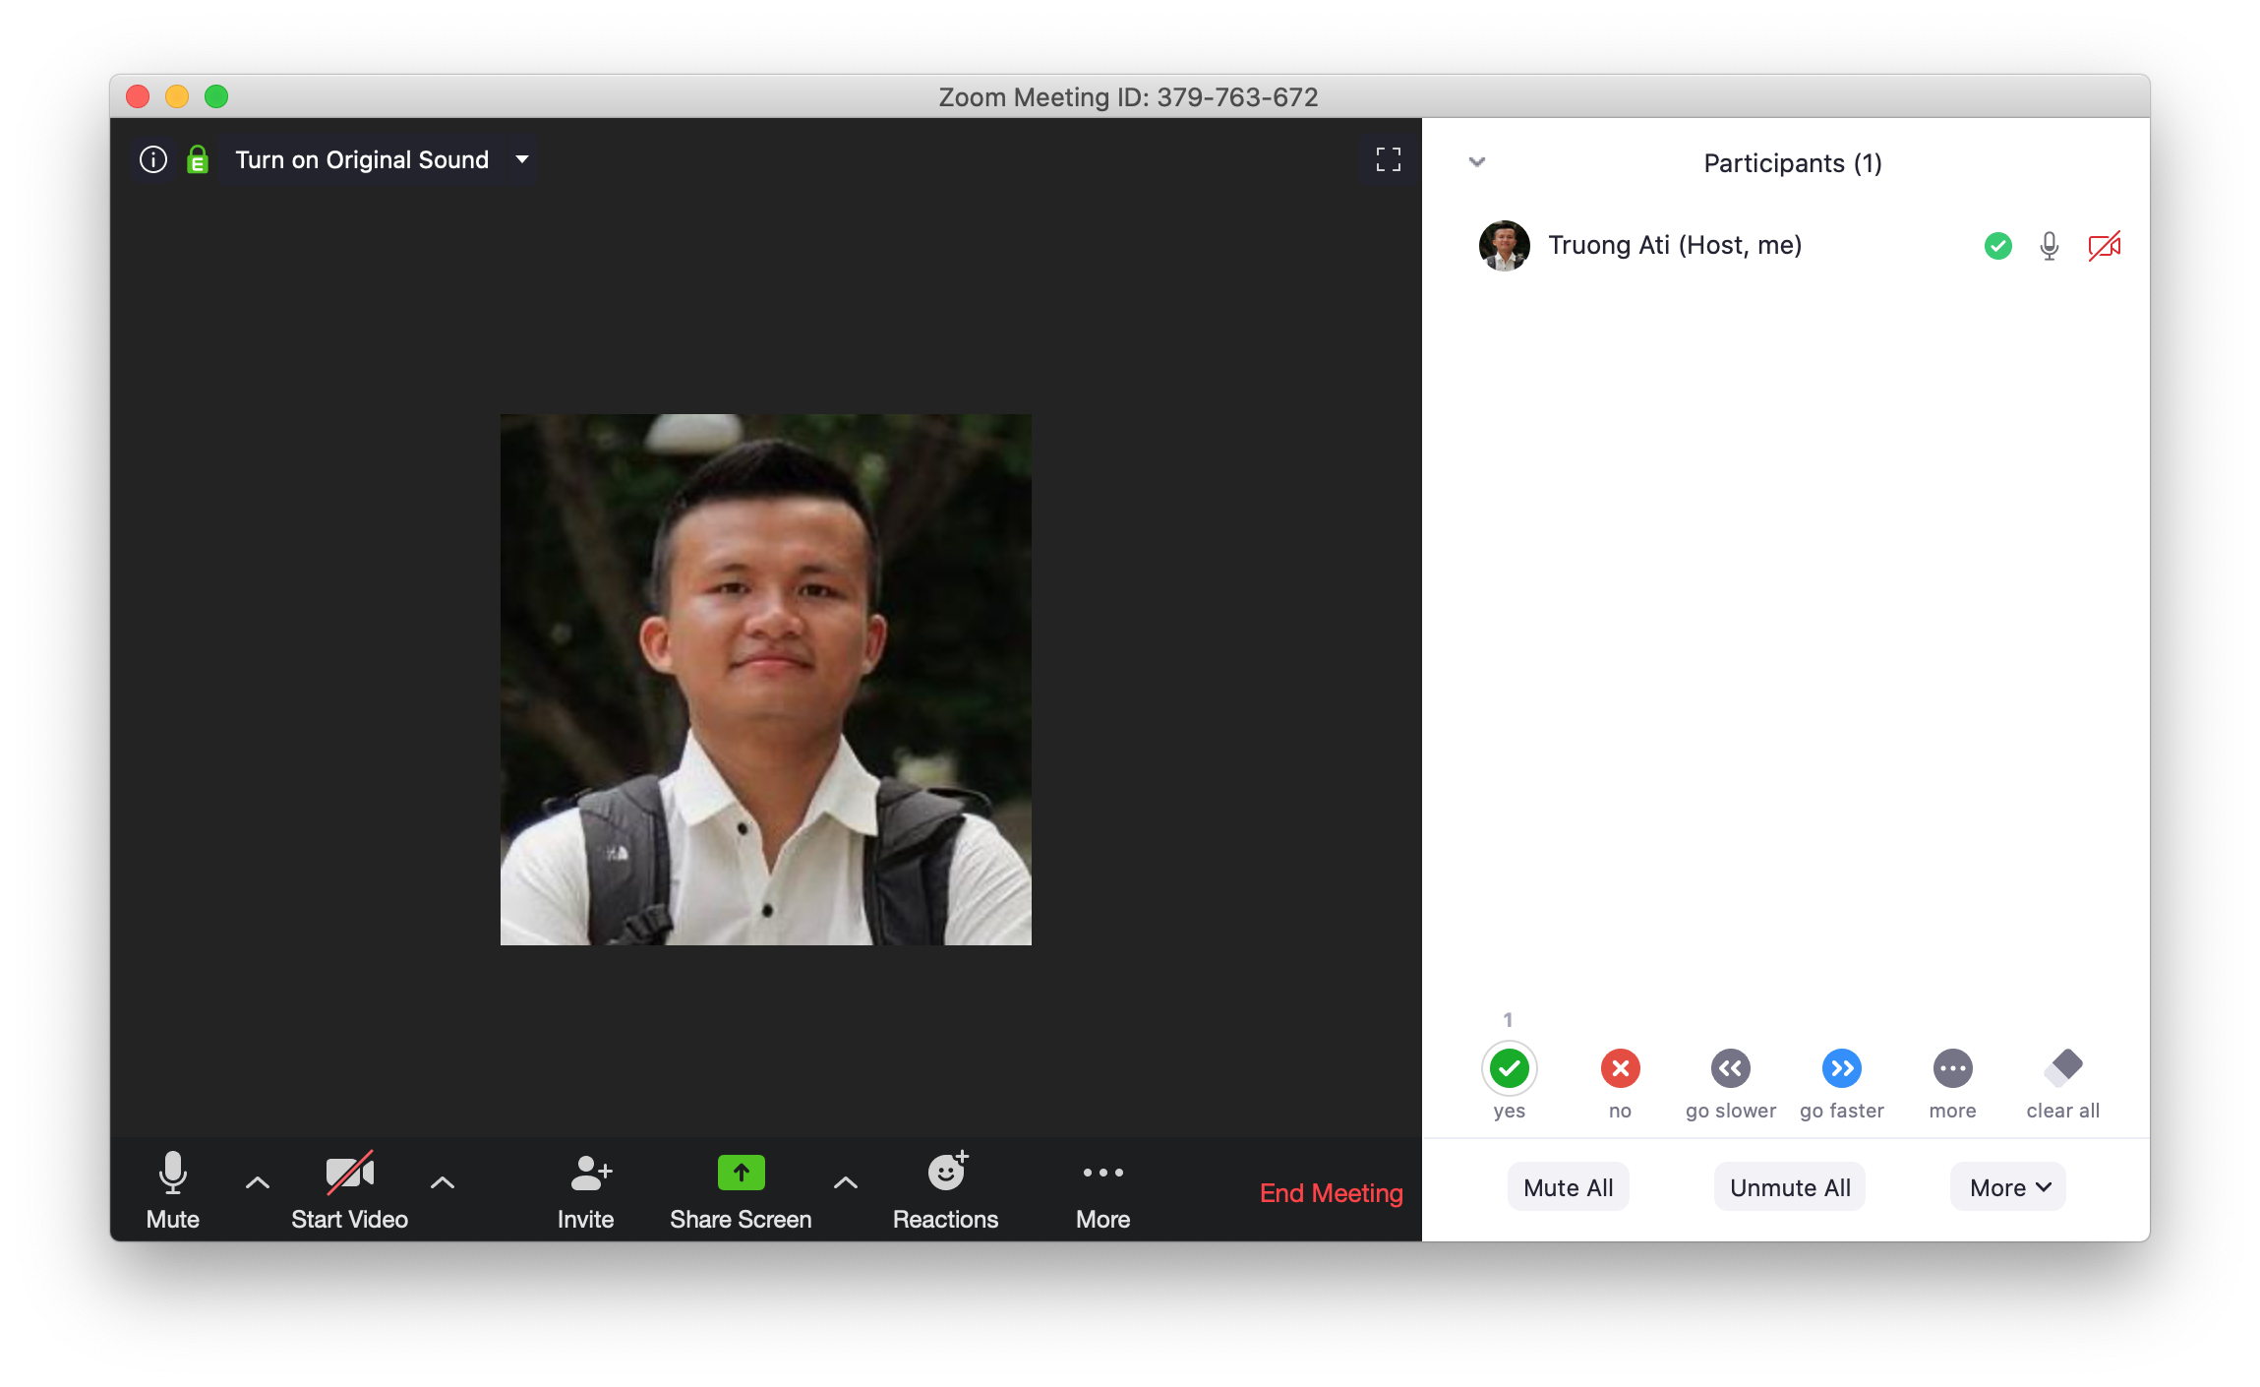This screenshot has height=1387, width=2260.
Task: Open the Original Sound dropdown arrow
Action: 522,159
